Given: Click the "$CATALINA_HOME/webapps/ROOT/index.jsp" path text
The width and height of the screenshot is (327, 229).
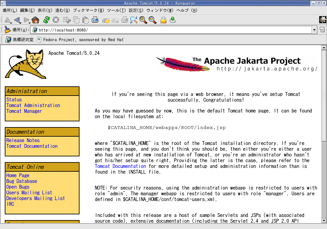Looking at the screenshot, I should click(167, 127).
